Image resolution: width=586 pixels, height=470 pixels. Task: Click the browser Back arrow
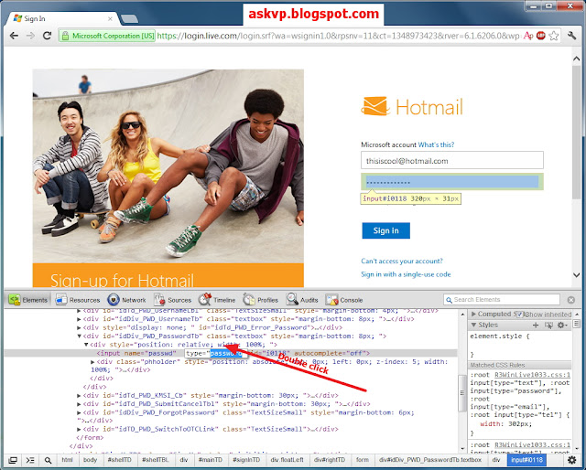tap(14, 36)
